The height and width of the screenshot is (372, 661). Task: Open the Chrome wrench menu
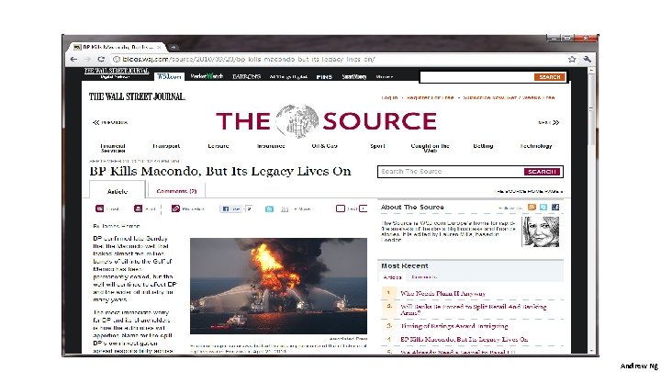[x=588, y=60]
